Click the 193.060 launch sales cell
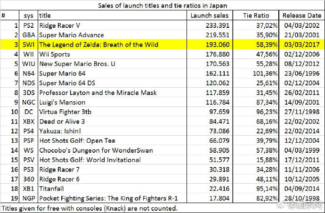 210,44
